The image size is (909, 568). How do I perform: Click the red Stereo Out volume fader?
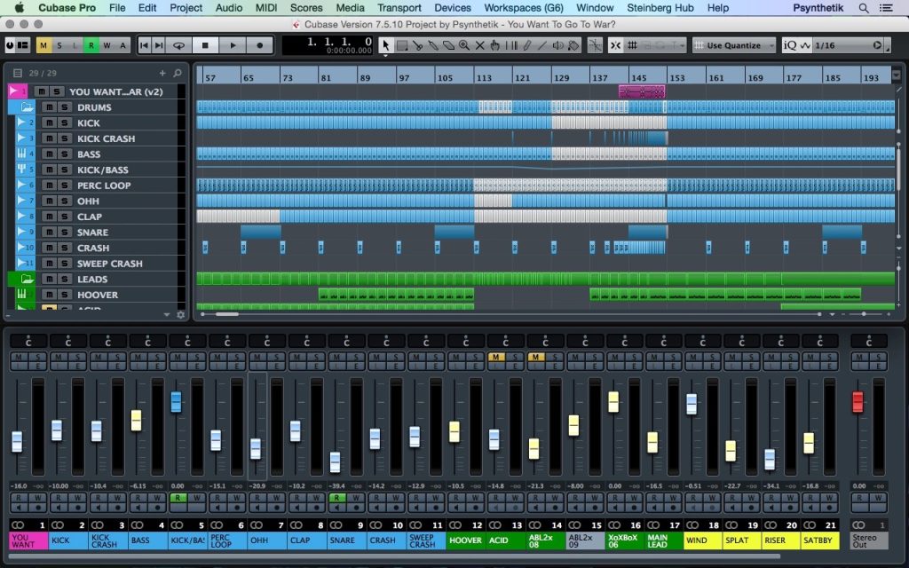pyautogui.click(x=858, y=402)
